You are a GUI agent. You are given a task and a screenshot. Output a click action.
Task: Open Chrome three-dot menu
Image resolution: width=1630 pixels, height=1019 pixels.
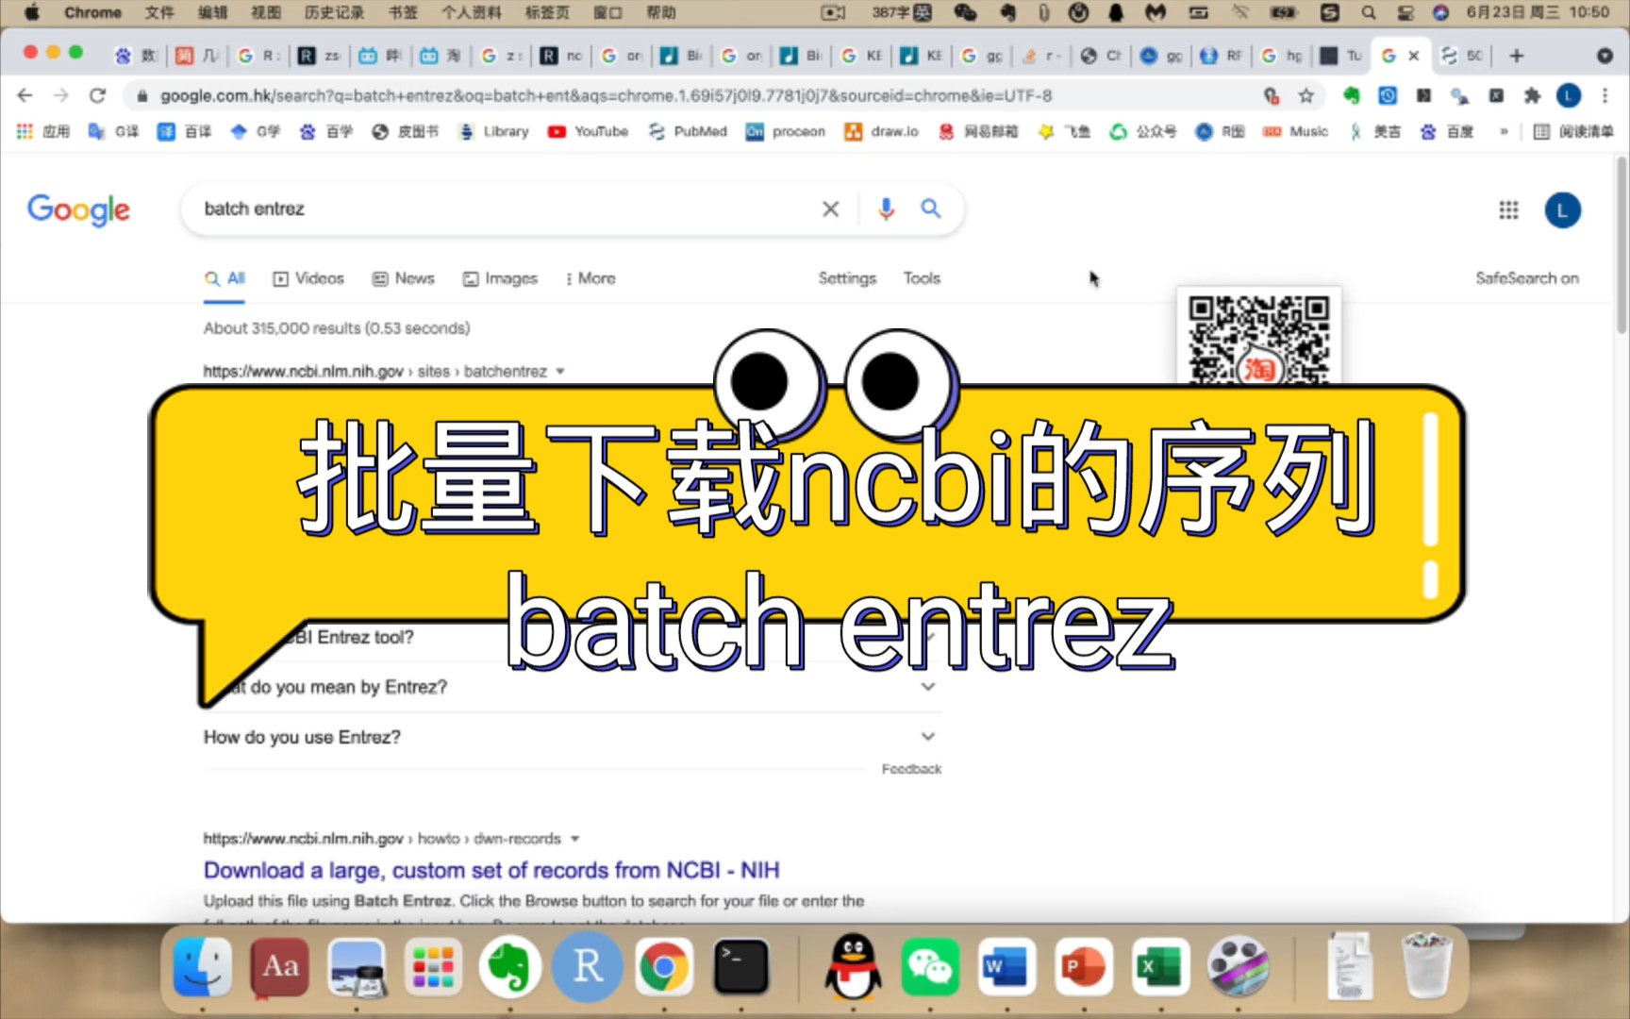click(x=1605, y=95)
